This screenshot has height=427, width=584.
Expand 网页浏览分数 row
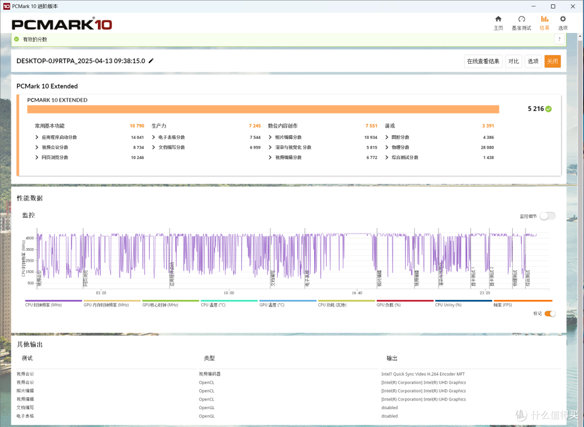[37, 157]
